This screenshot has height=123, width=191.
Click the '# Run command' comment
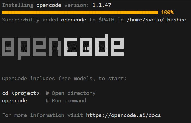[x=66, y=101]
